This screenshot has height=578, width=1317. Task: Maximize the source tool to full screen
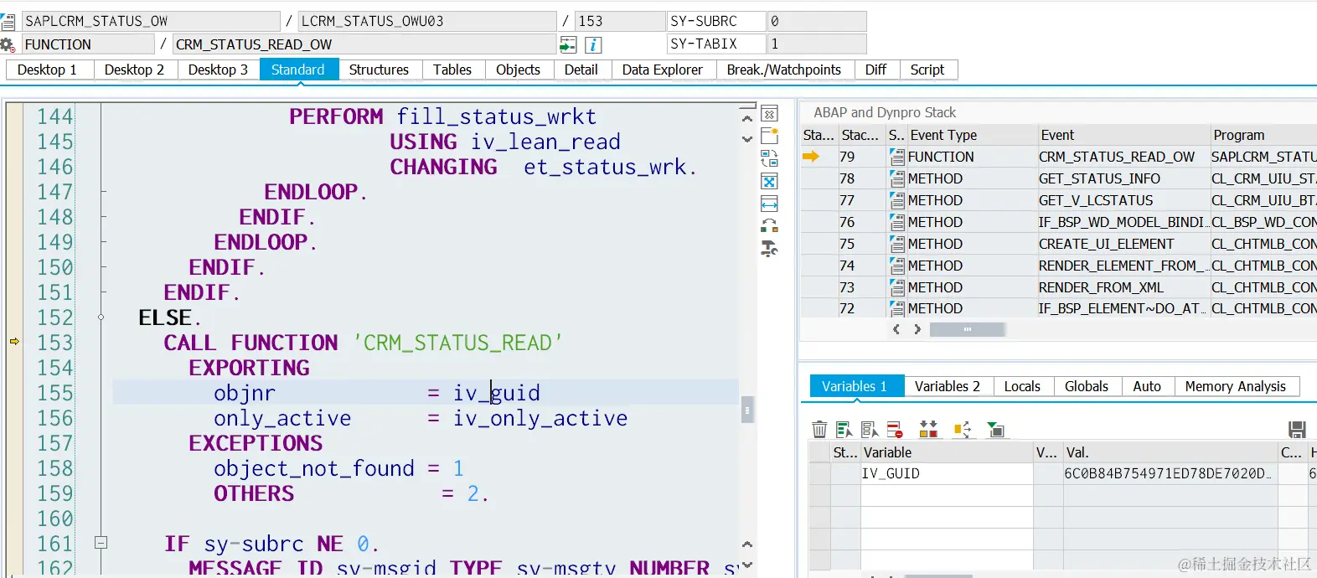pyautogui.click(x=769, y=181)
